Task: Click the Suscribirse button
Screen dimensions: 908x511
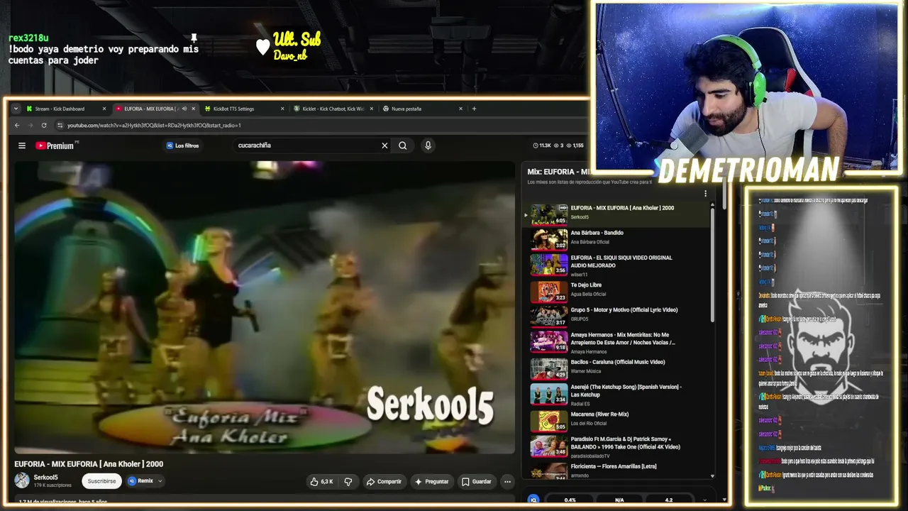Action: (101, 481)
